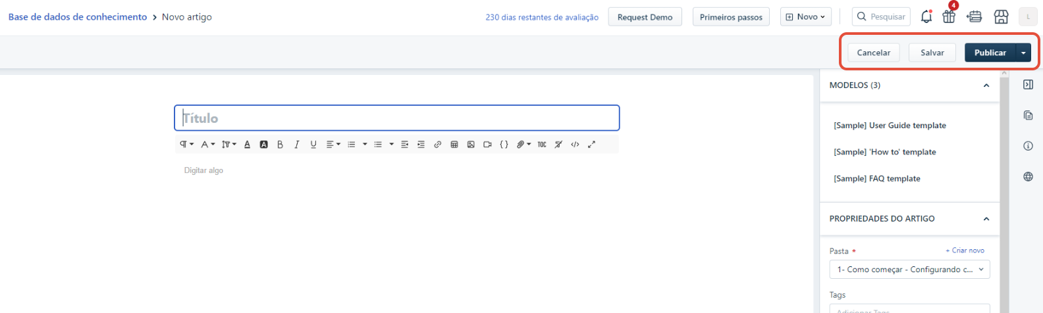Open the paragraph format dropdown in the editor toolbar

click(186, 145)
